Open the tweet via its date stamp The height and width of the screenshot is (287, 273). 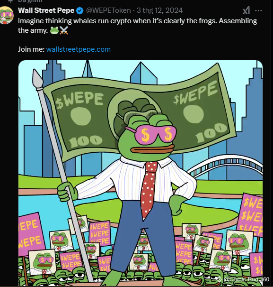click(159, 10)
